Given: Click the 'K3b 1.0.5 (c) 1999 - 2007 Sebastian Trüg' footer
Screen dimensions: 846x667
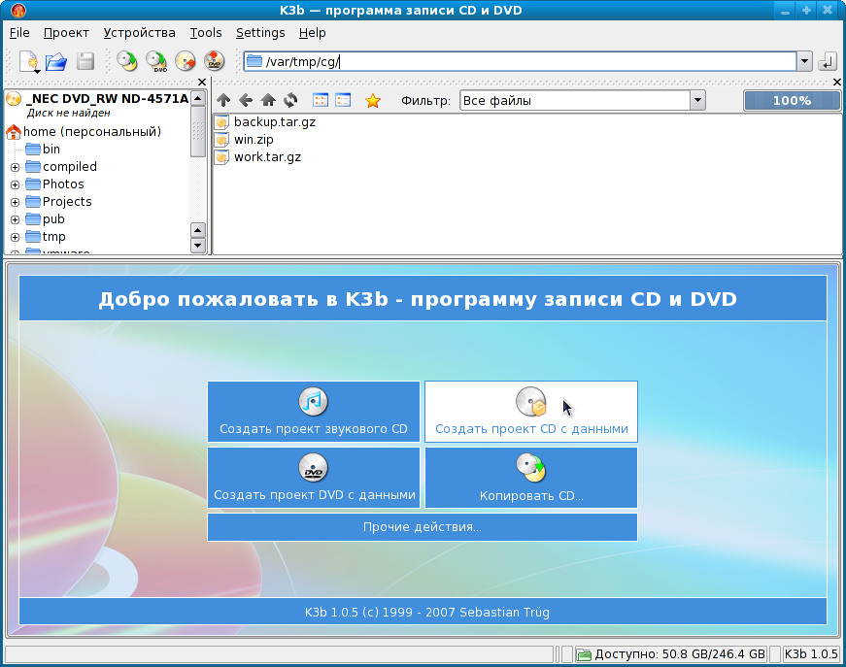Looking at the screenshot, I should click(426, 613).
